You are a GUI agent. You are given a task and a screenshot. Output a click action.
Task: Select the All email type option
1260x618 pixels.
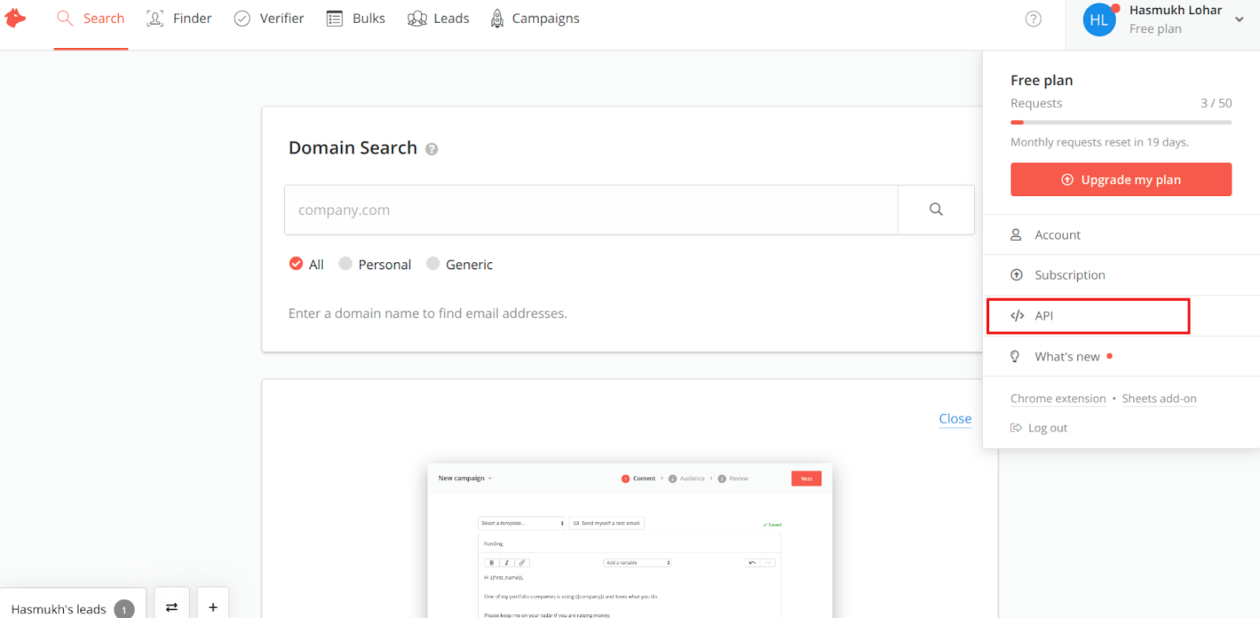click(x=306, y=265)
